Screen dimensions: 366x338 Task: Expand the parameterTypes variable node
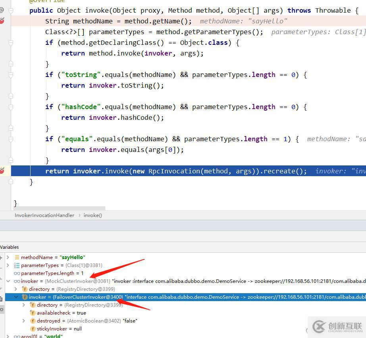click(8, 265)
